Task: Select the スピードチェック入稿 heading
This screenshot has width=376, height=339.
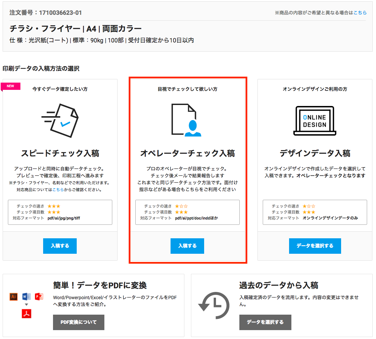Action: tap(60, 153)
